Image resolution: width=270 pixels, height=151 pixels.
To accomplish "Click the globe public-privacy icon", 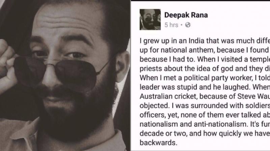I will tap(188, 25).
